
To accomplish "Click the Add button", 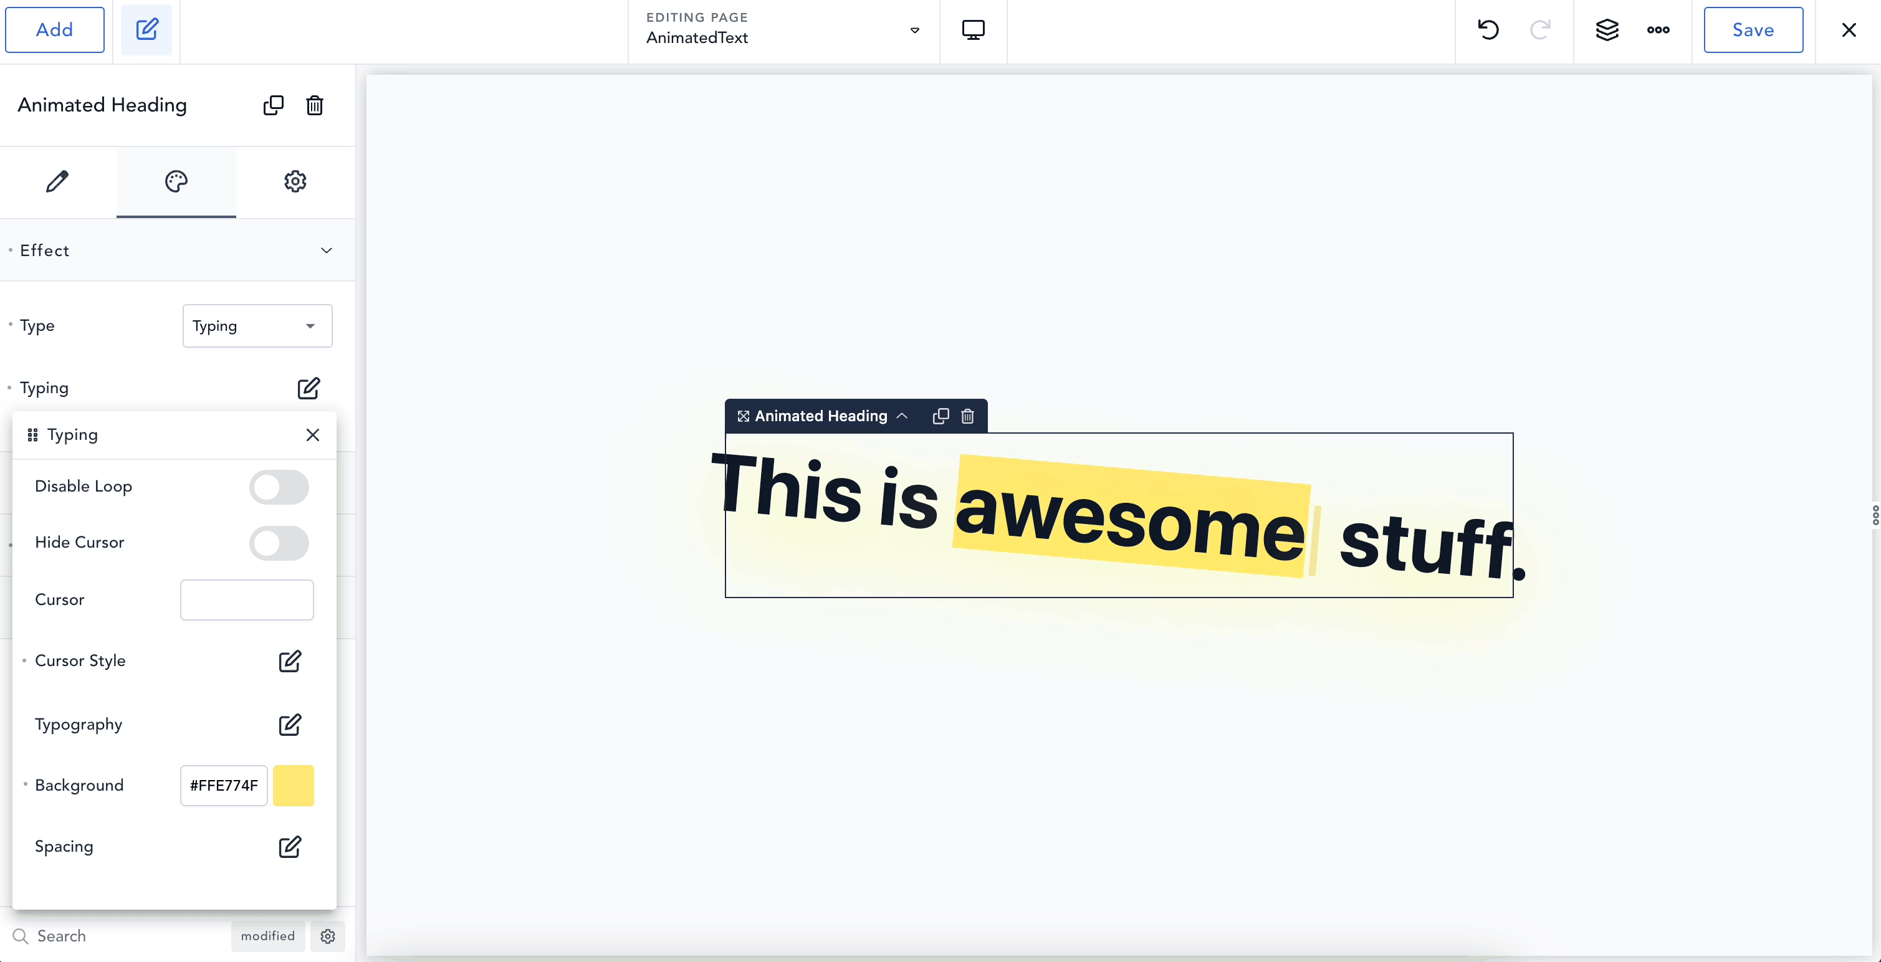I will 55,30.
